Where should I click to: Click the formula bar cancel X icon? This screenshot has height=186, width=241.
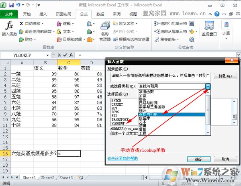click(59, 55)
